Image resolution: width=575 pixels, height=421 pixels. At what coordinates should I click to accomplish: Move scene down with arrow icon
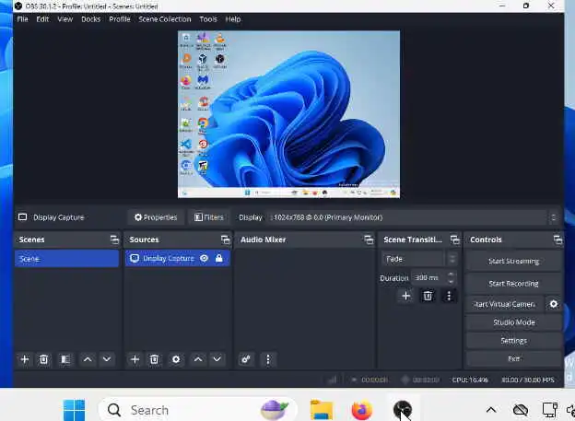pos(107,359)
